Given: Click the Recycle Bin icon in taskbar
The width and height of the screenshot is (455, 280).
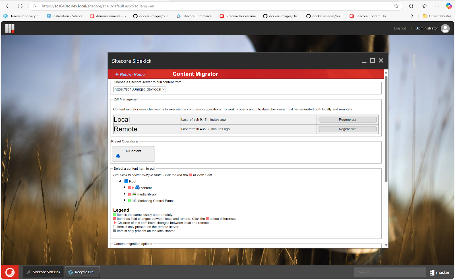Looking at the screenshot, I should [x=71, y=272].
